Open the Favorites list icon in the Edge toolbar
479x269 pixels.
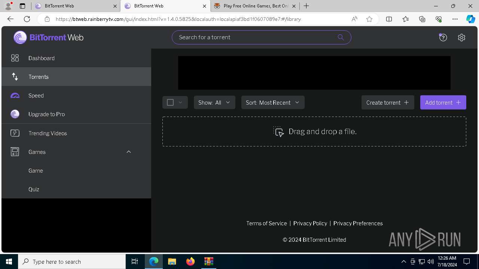[406, 19]
